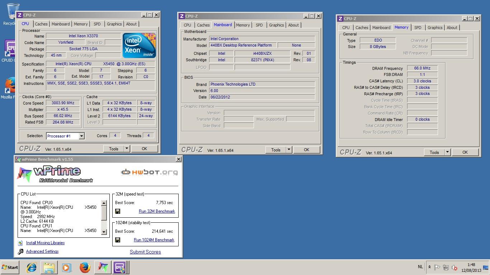The image size is (490, 275).
Task: Switch to Caches tab in CPU window
Action: tap(41, 24)
